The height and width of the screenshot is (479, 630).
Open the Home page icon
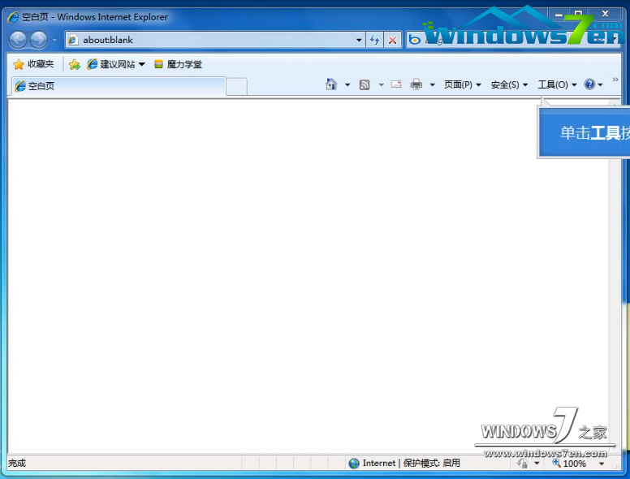[331, 84]
